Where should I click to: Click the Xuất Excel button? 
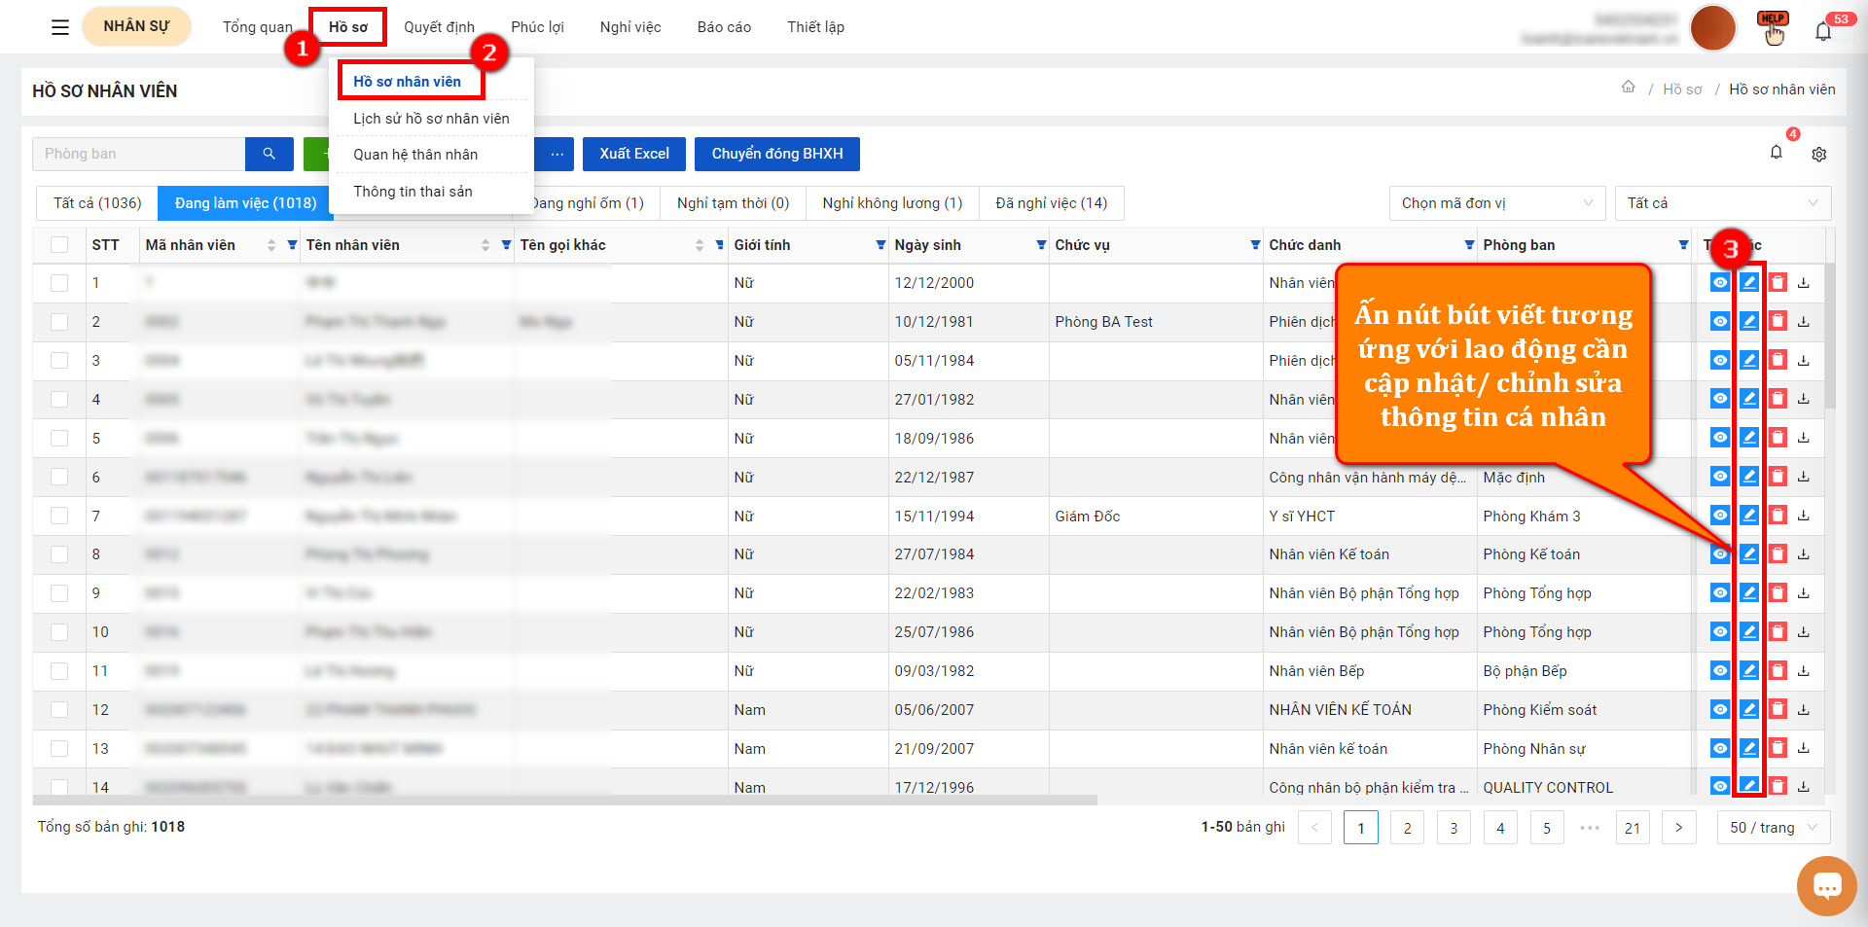pos(634,154)
